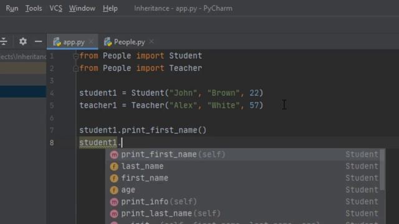The image size is (399, 224).
Task: Collapse the import block fold marker on line 1
Action: point(75,56)
